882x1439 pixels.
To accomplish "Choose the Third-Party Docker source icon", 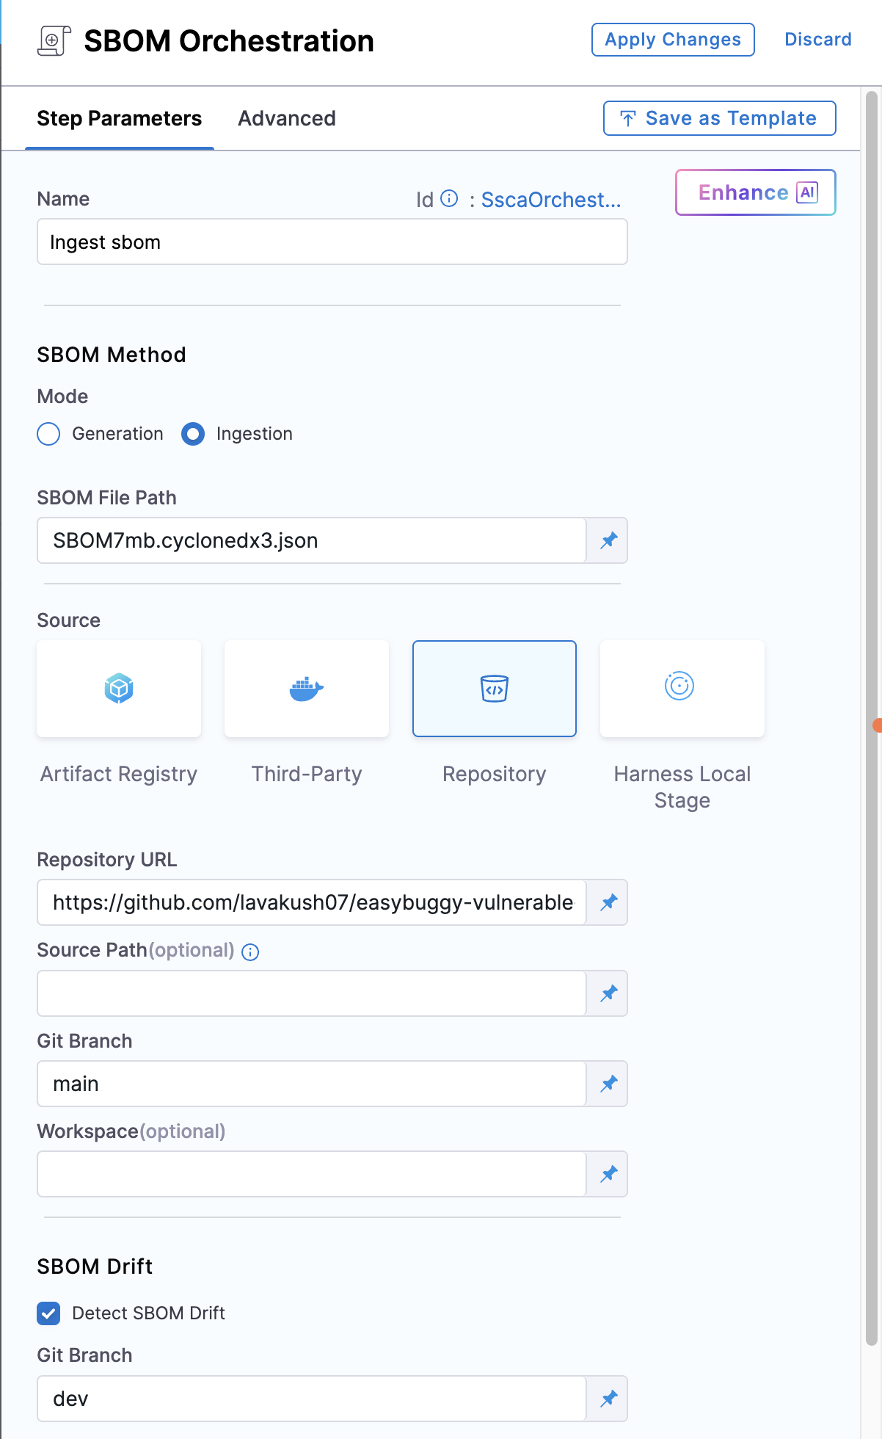I will coord(307,688).
